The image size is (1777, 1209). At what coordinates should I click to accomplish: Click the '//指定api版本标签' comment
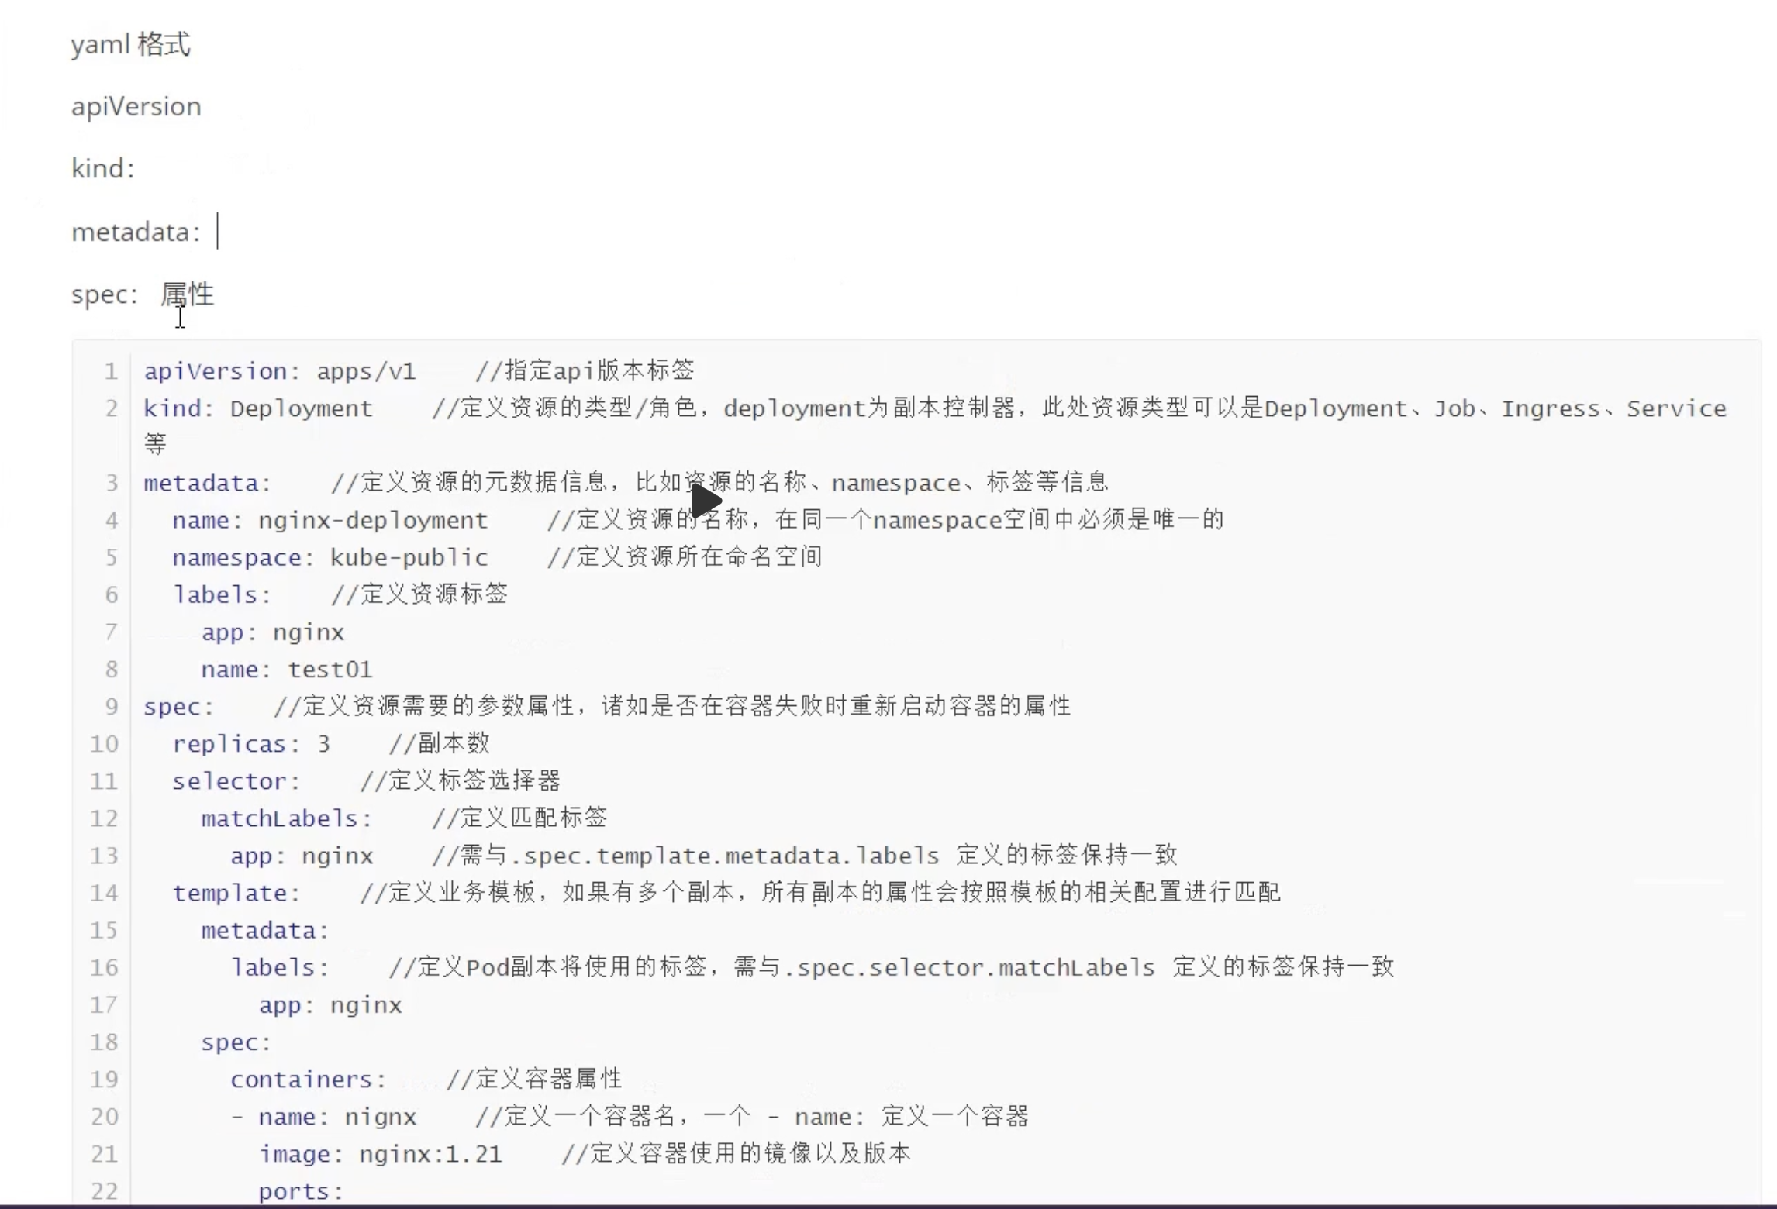click(x=585, y=370)
